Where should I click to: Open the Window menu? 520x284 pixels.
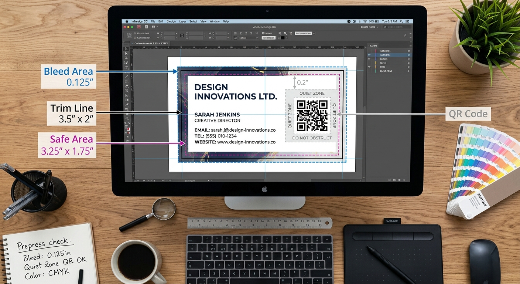pyautogui.click(x=215, y=21)
